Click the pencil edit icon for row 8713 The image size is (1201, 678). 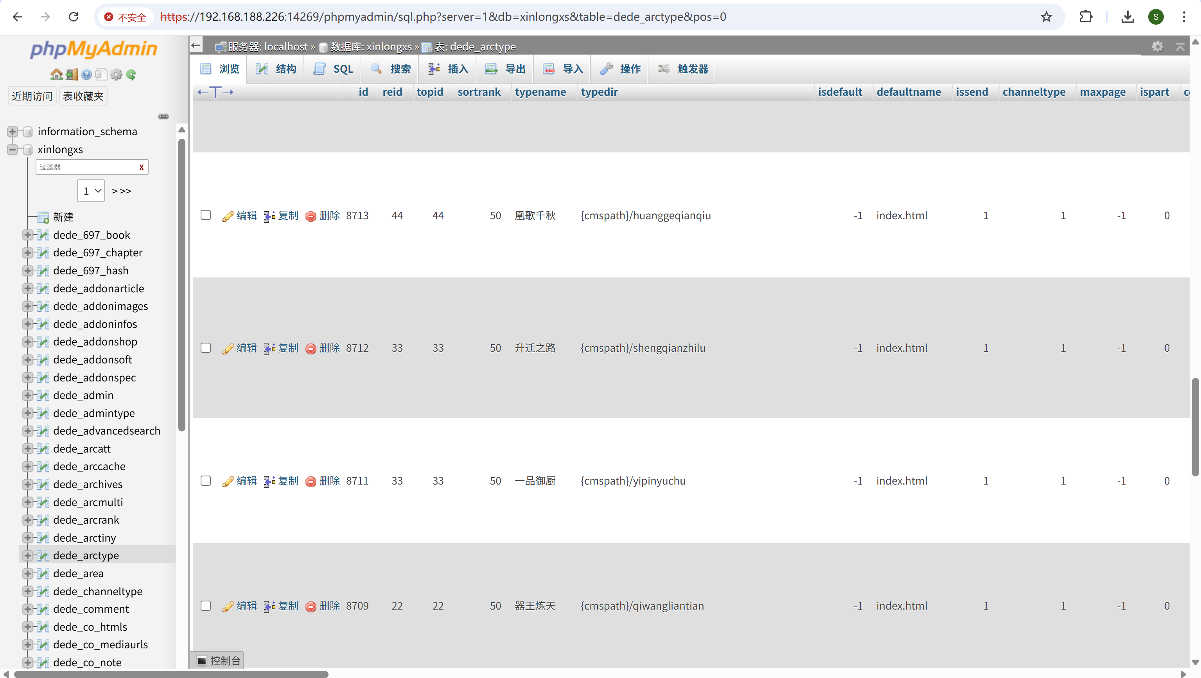228,216
